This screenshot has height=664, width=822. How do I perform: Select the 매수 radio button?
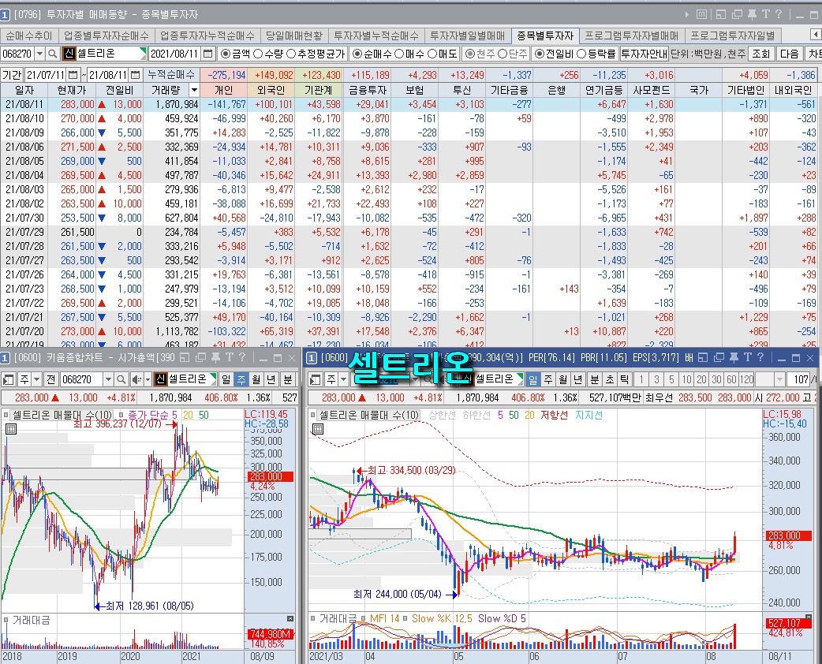pyautogui.click(x=399, y=54)
